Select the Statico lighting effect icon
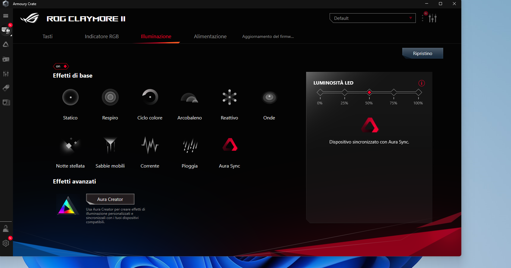 [x=71, y=97]
